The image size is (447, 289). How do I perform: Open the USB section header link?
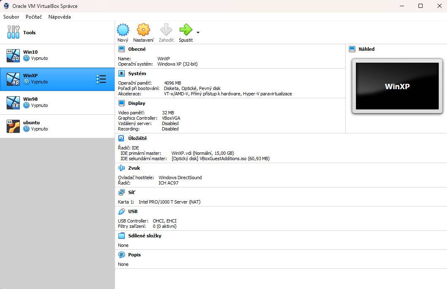[x=133, y=211]
